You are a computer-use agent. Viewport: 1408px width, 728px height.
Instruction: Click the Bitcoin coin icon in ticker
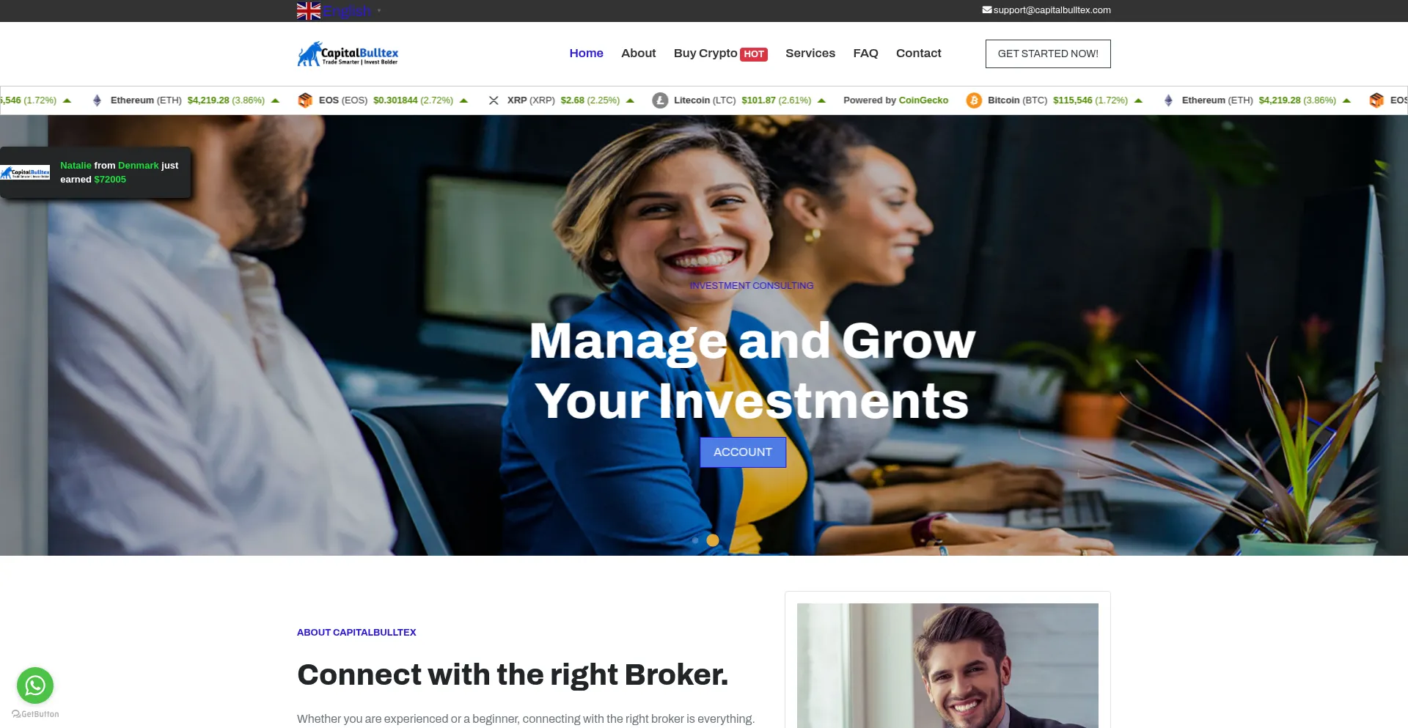point(974,100)
